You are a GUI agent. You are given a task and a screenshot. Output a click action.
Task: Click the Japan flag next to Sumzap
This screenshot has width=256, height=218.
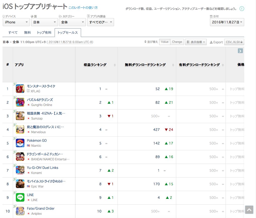click(x=29, y=118)
